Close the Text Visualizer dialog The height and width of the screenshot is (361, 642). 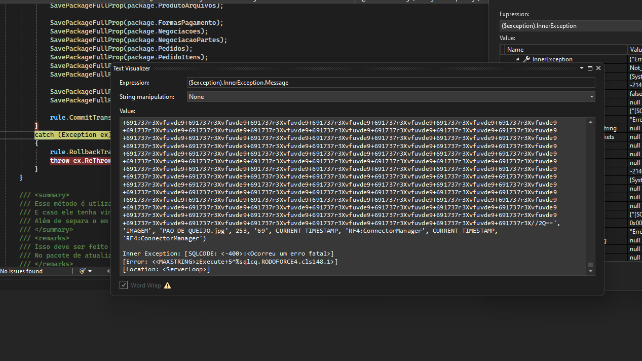tap(598, 68)
